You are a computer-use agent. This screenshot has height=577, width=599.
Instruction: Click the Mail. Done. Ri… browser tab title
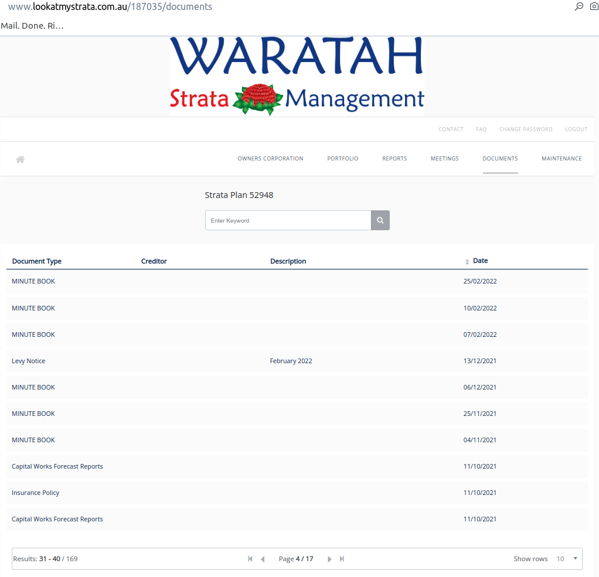tap(32, 26)
